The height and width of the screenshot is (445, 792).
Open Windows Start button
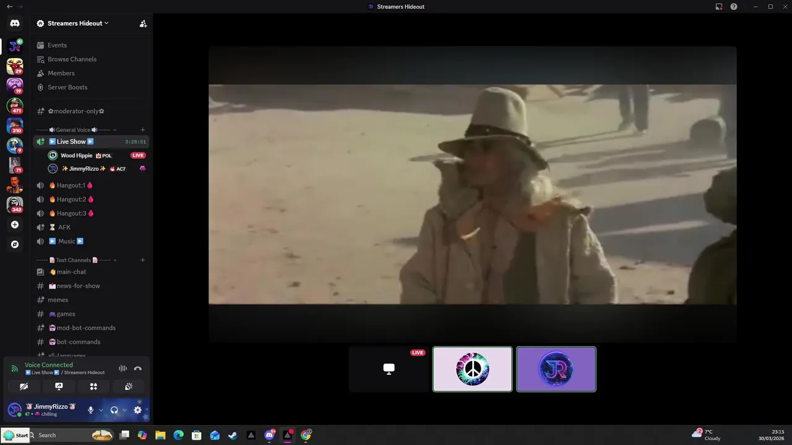15,435
